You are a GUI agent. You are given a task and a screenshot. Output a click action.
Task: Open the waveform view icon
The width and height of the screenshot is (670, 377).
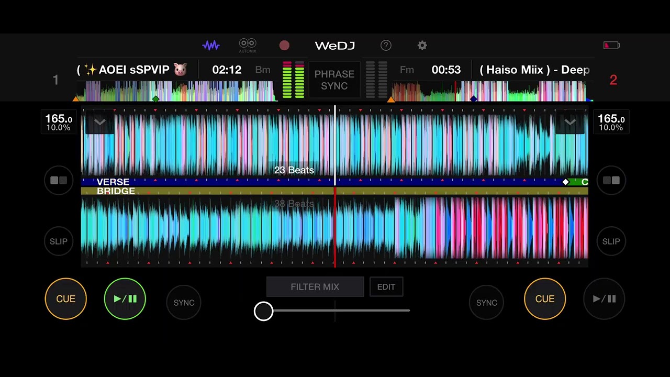click(x=211, y=46)
